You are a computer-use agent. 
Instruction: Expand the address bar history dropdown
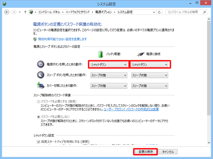click(154, 12)
